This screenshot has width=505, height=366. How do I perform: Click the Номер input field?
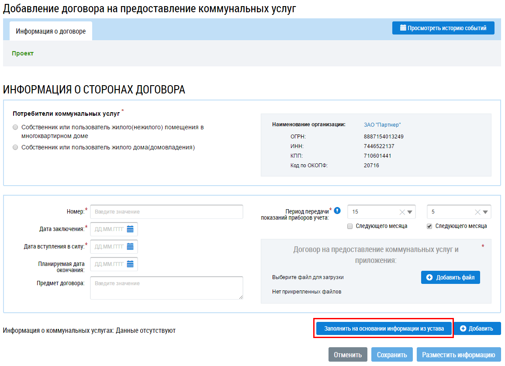click(x=166, y=212)
